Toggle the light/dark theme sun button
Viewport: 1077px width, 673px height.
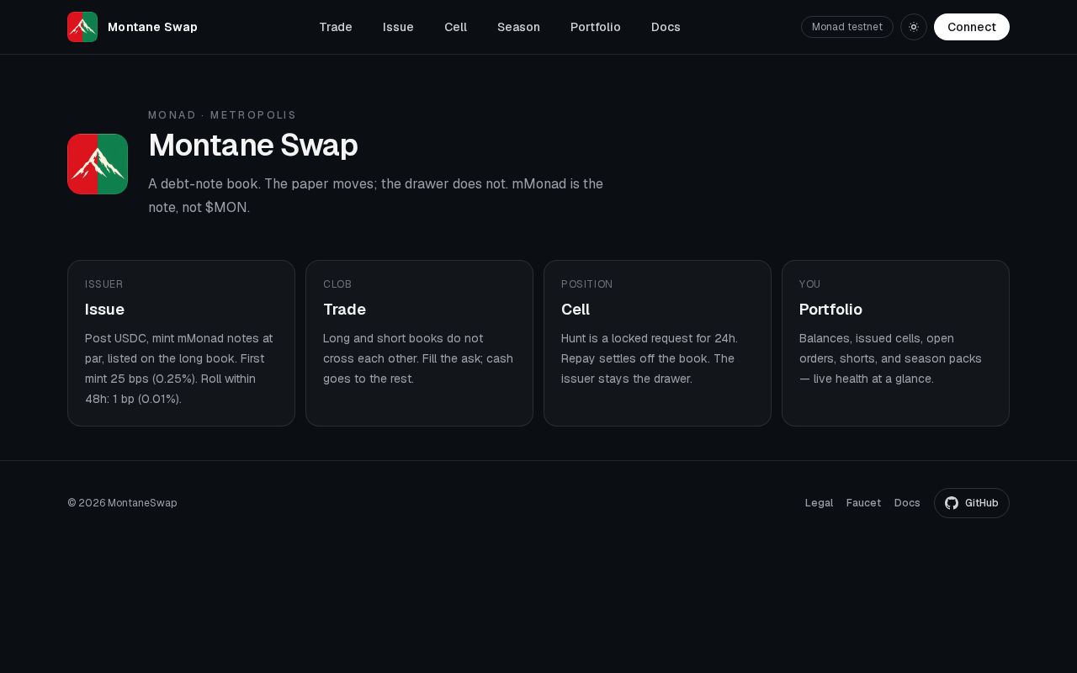point(914,27)
